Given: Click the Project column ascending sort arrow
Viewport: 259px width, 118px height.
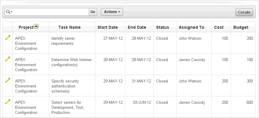Looking at the screenshot, I should pos(36,26).
